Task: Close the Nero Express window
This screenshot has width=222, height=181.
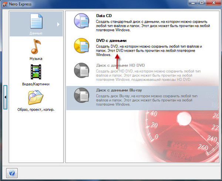Action: (213, 3)
